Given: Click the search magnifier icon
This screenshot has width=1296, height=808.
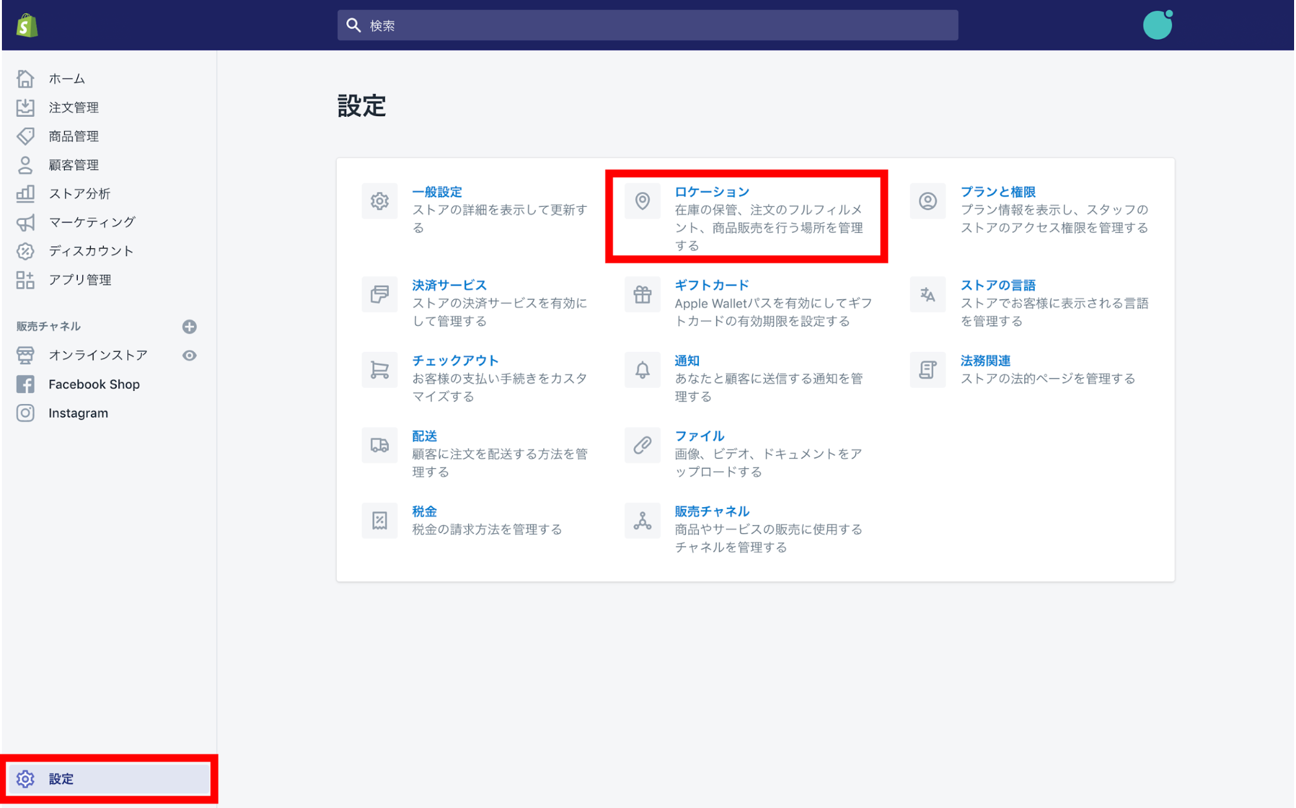Looking at the screenshot, I should click(x=353, y=25).
